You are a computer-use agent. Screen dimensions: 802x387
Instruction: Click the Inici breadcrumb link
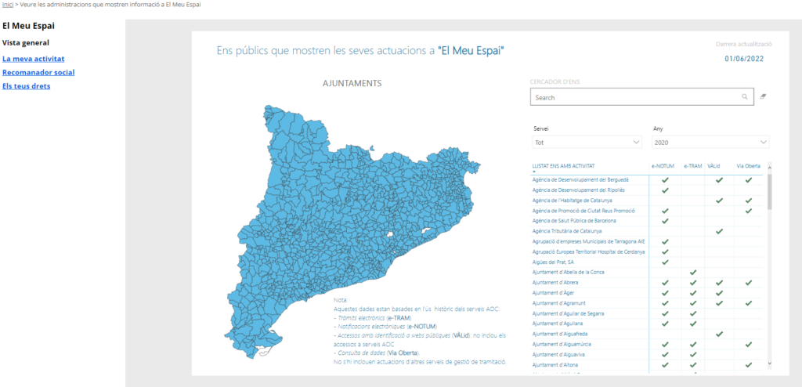[x=7, y=5]
